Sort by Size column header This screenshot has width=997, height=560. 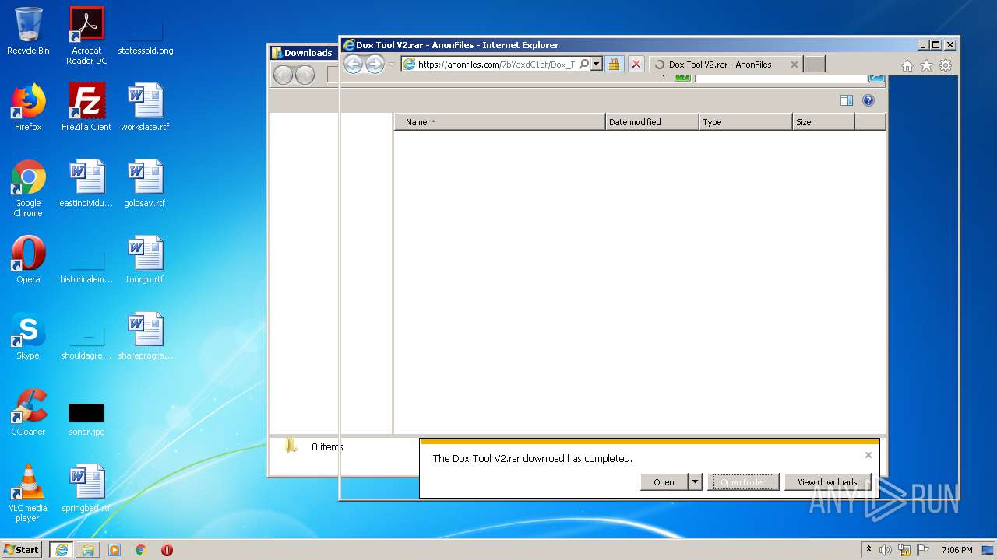tap(823, 122)
